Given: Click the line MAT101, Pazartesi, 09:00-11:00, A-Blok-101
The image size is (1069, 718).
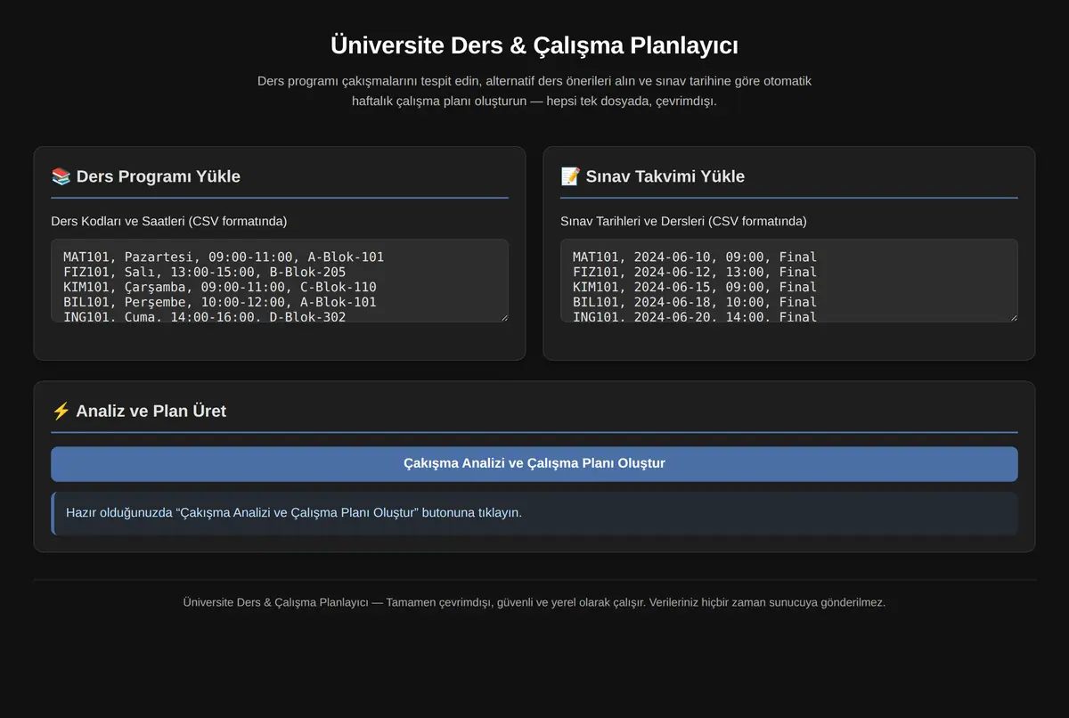Looking at the screenshot, I should (x=224, y=257).
